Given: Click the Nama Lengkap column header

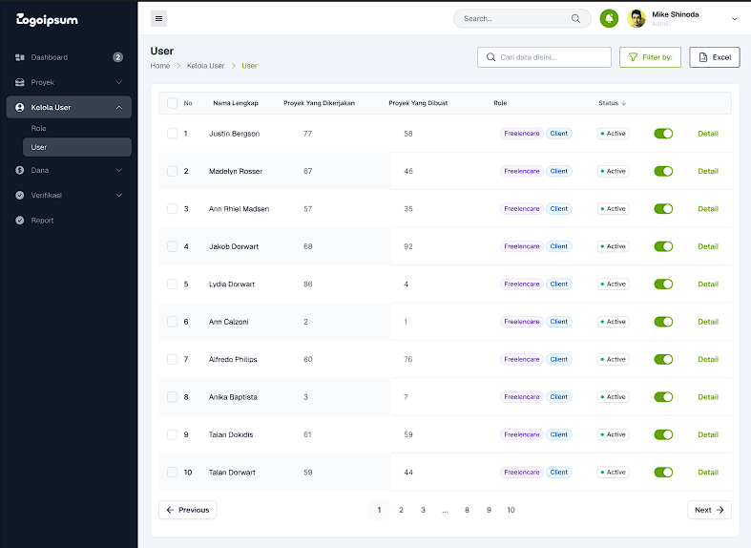Looking at the screenshot, I should pyautogui.click(x=236, y=103).
